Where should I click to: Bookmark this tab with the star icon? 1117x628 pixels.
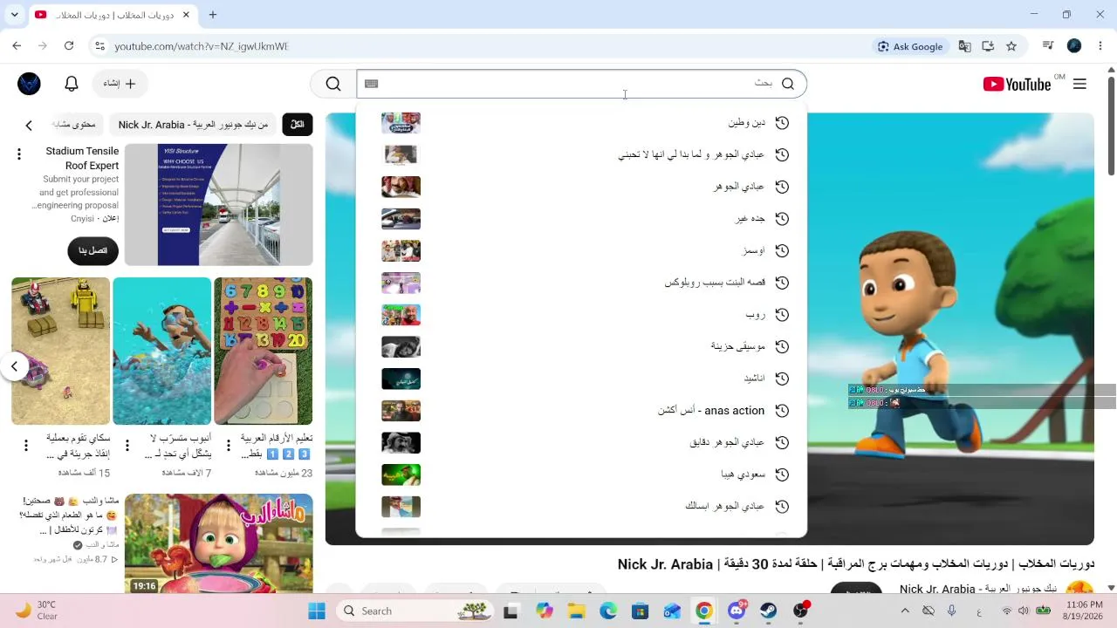point(1011,46)
